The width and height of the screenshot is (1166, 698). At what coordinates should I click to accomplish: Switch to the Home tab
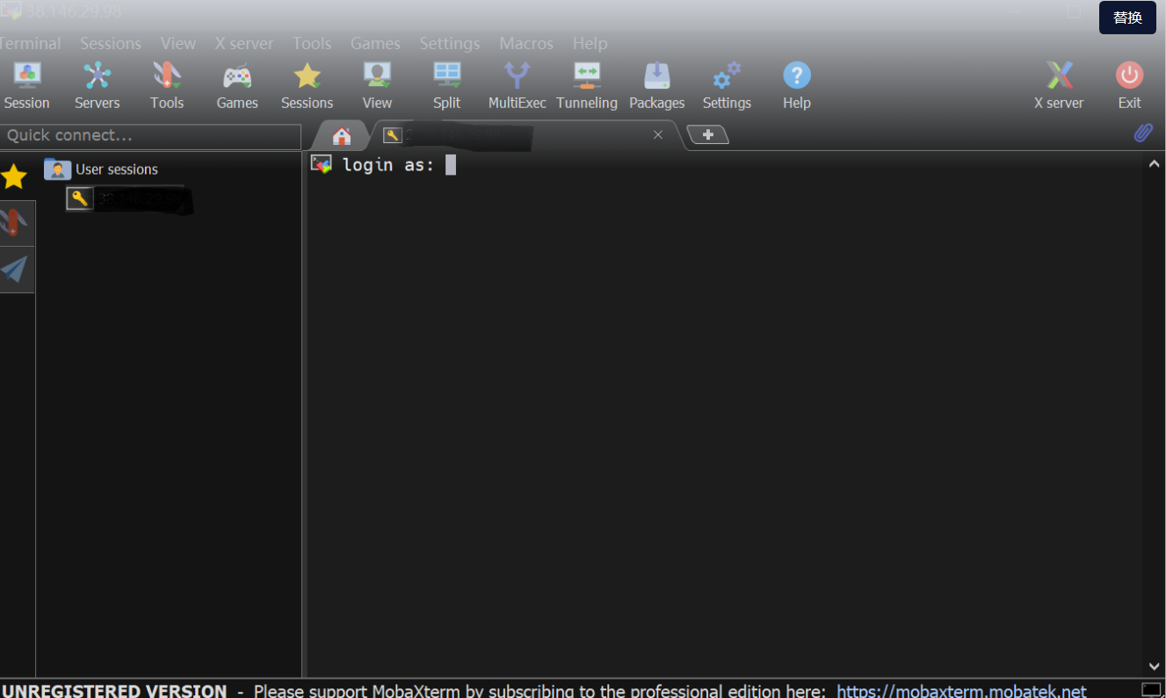click(342, 136)
